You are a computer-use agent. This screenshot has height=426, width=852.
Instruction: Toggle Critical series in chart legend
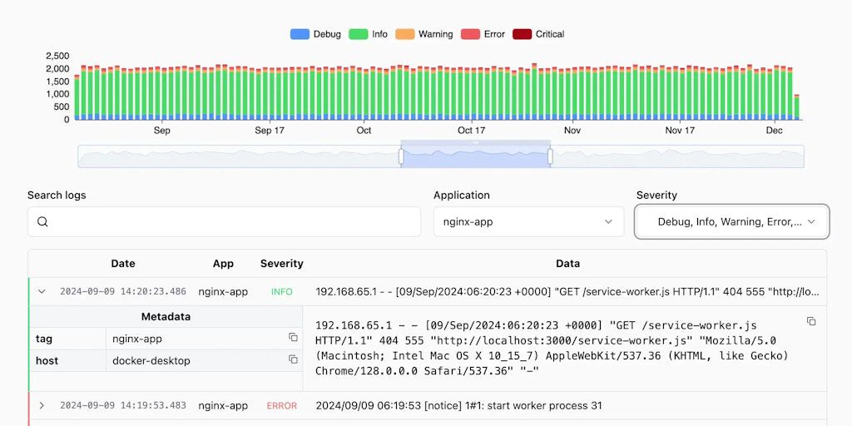[x=537, y=34]
